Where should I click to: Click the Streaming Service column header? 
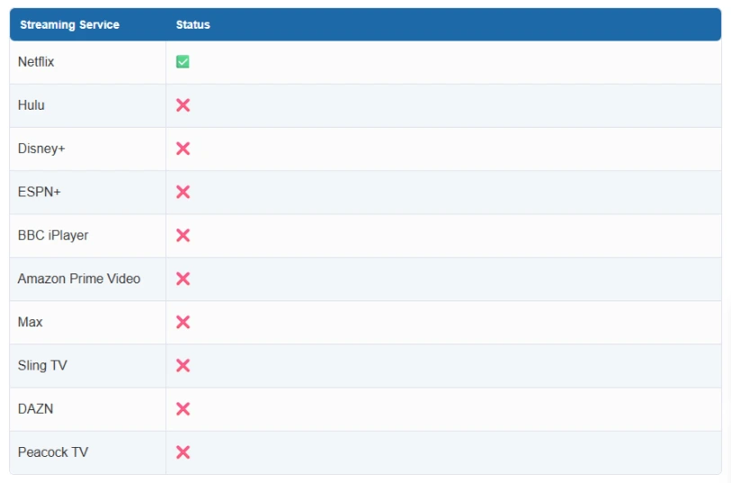click(x=69, y=25)
